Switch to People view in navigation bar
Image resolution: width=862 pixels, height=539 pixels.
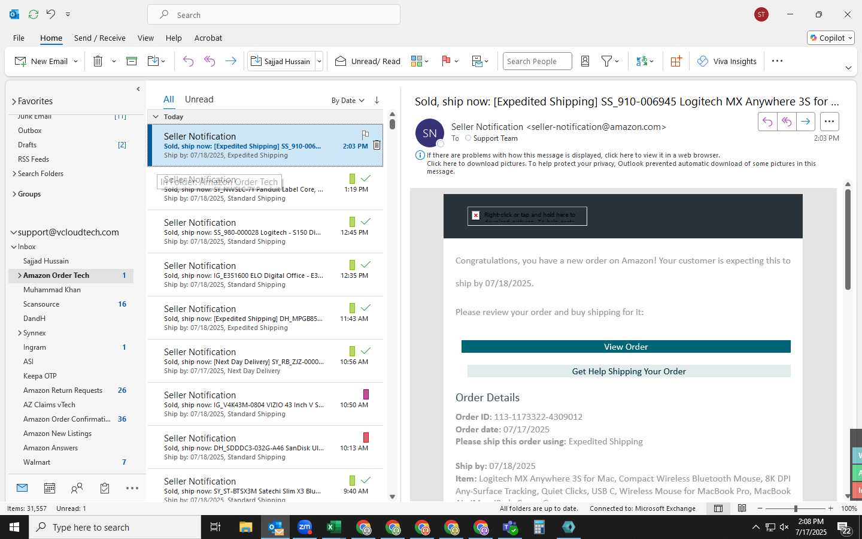77,488
